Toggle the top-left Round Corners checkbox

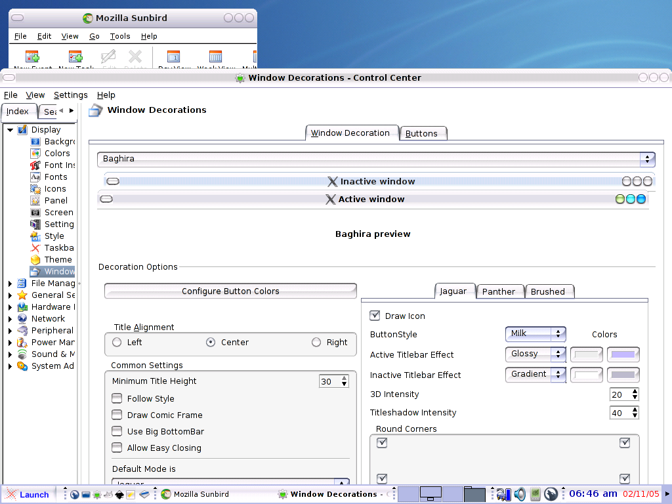382,442
